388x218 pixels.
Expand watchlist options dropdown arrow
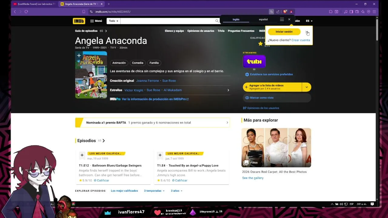point(306,87)
